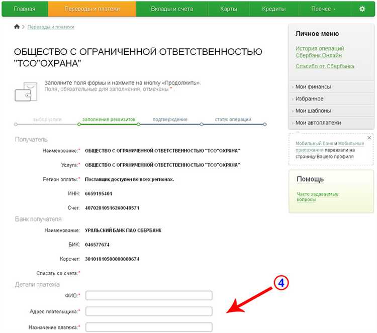
Task: Select the ИНН value 6659195401
Action: coord(99,194)
